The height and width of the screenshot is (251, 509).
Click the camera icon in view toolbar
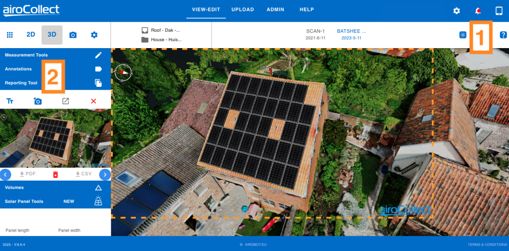click(73, 35)
